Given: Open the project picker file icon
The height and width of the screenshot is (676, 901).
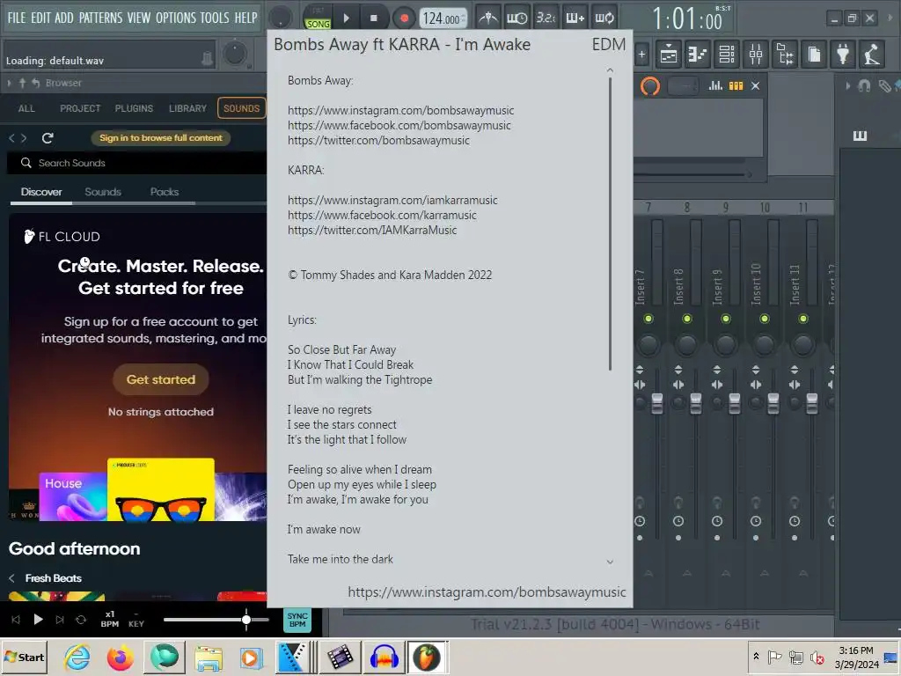Looking at the screenshot, I should (x=814, y=55).
